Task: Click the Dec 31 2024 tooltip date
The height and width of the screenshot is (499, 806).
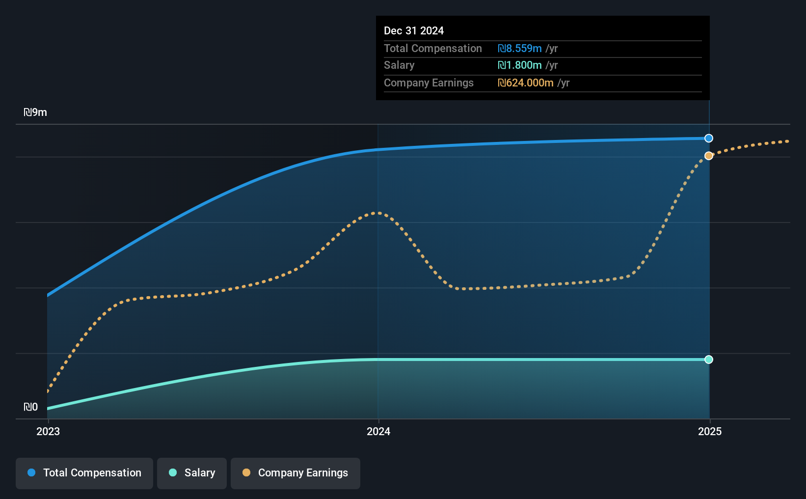Action: point(414,31)
